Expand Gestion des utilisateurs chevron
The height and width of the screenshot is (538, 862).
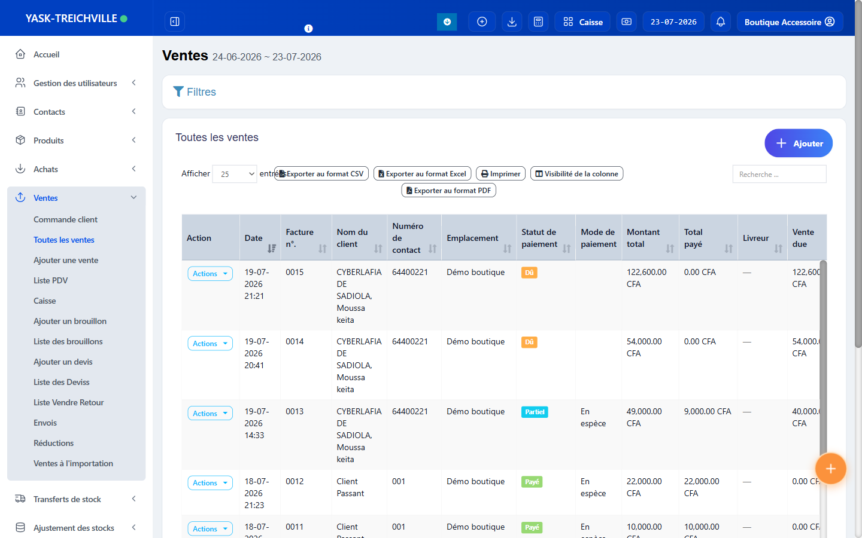point(133,83)
